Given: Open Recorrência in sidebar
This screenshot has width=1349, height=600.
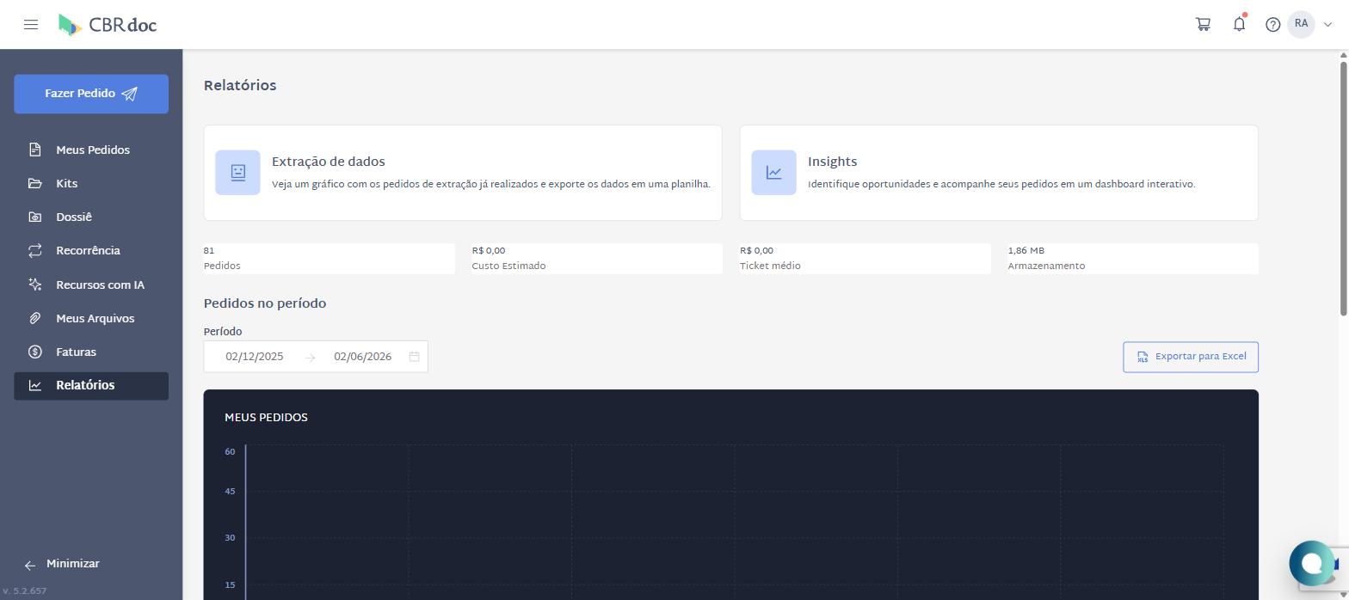Looking at the screenshot, I should click(x=91, y=250).
